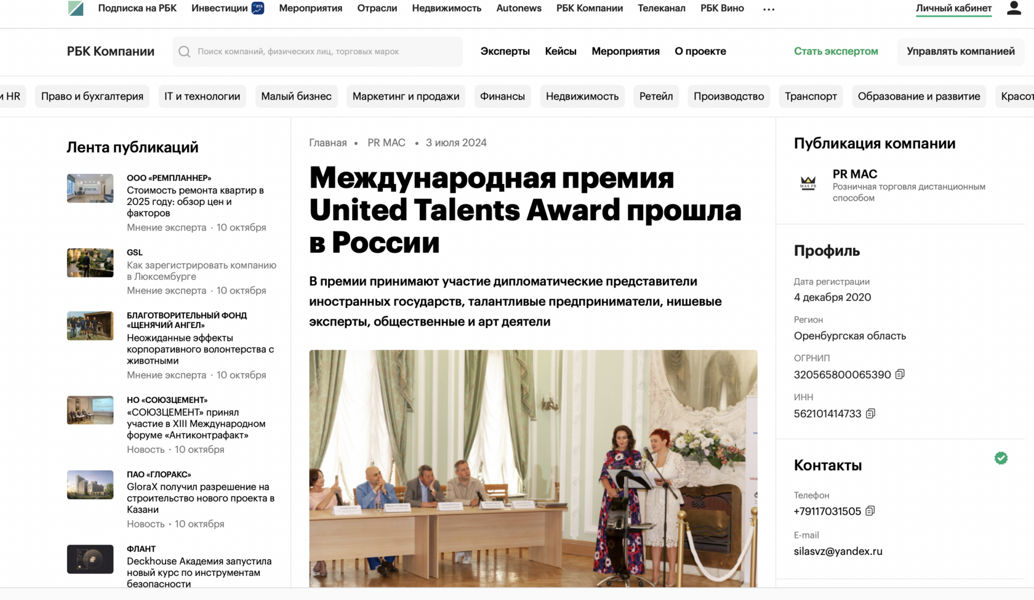This screenshot has height=600, width=1034.
Task: Focus the company search field
Action: coord(318,52)
